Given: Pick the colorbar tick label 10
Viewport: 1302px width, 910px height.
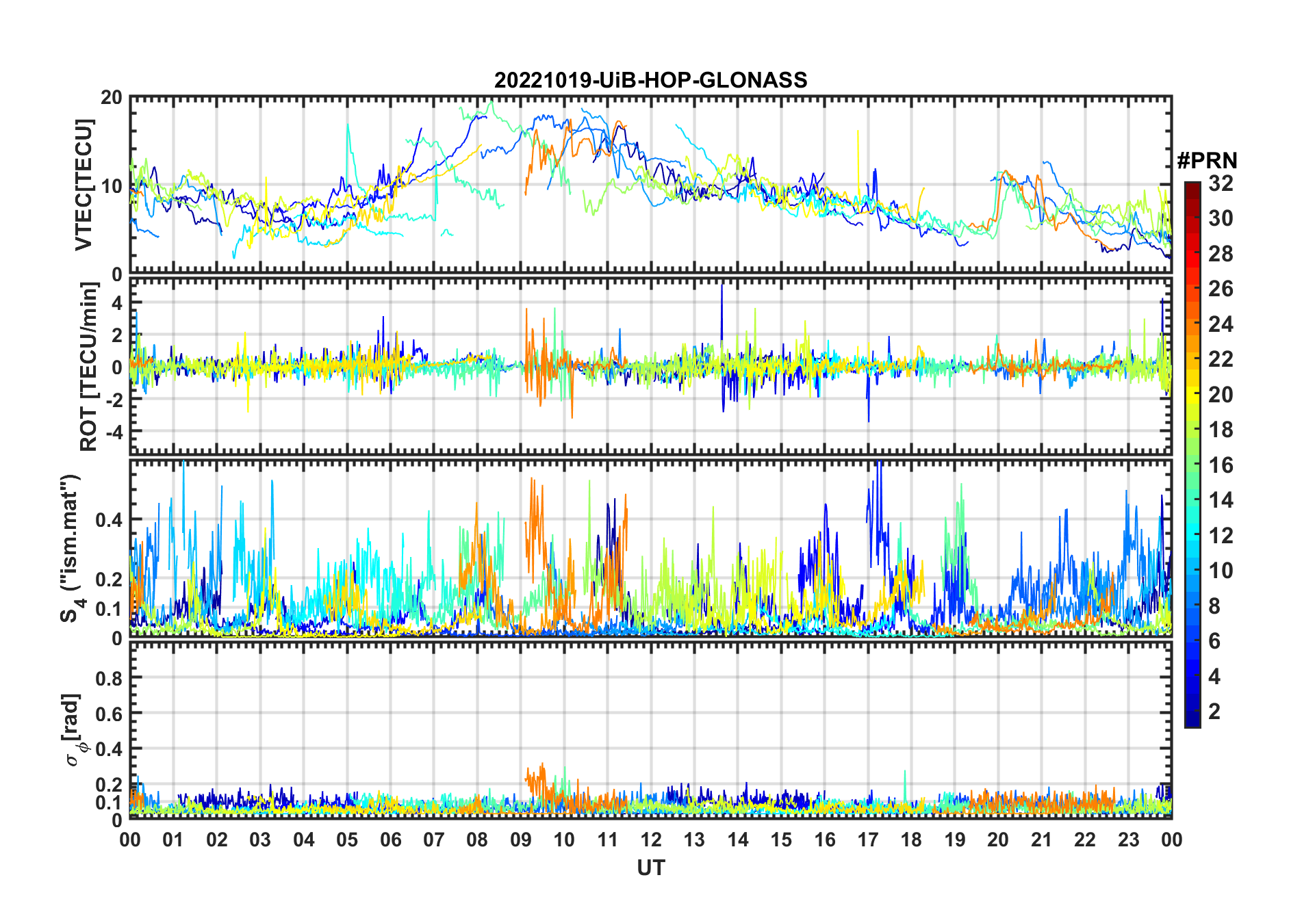Looking at the screenshot, I should 1221,571.
